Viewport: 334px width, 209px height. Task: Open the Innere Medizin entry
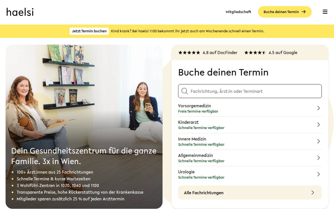[250, 141]
